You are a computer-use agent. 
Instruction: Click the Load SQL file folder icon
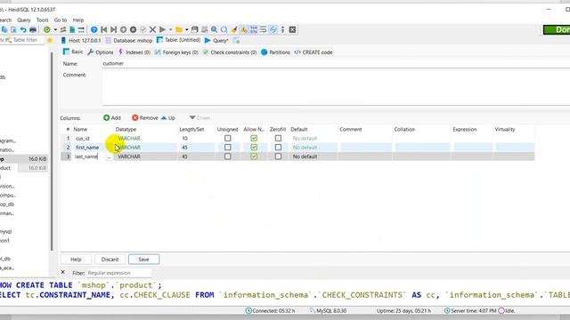pyautogui.click(x=179, y=29)
